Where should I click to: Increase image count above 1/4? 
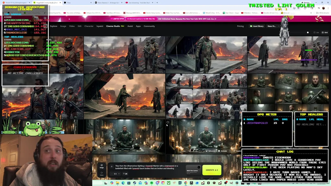[119, 174]
